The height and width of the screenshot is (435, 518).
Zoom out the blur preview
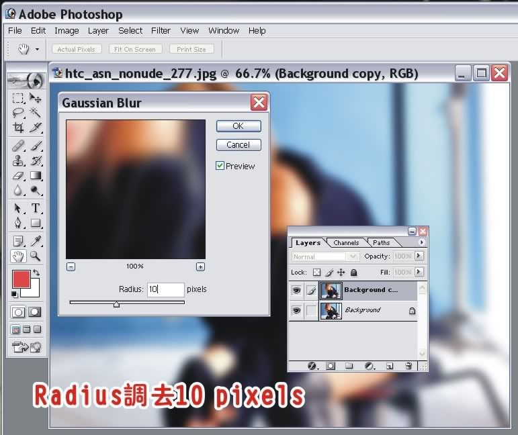71,267
